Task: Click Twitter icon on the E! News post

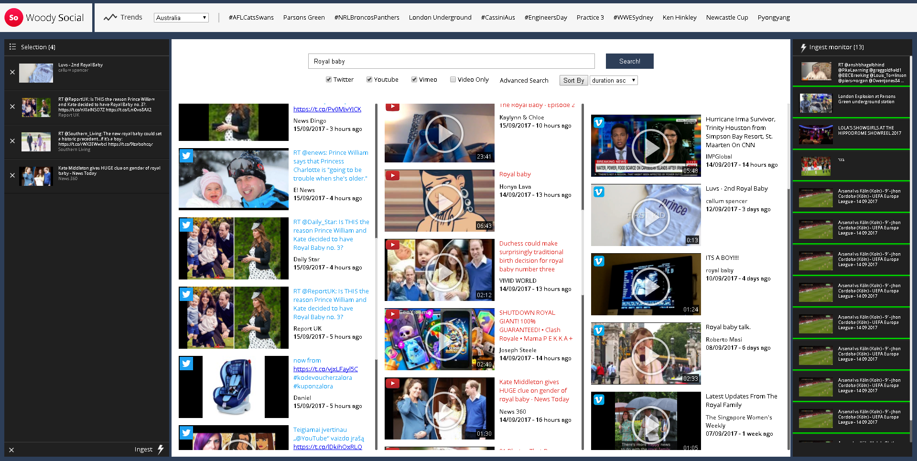Action: click(186, 156)
